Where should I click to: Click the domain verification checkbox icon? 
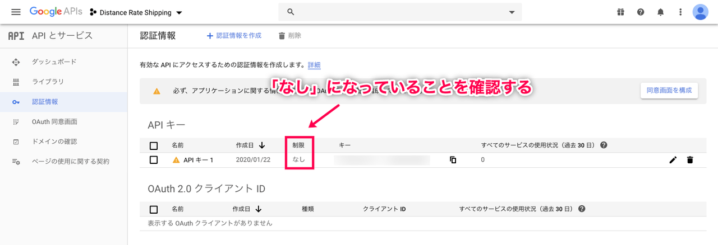pos(16,142)
